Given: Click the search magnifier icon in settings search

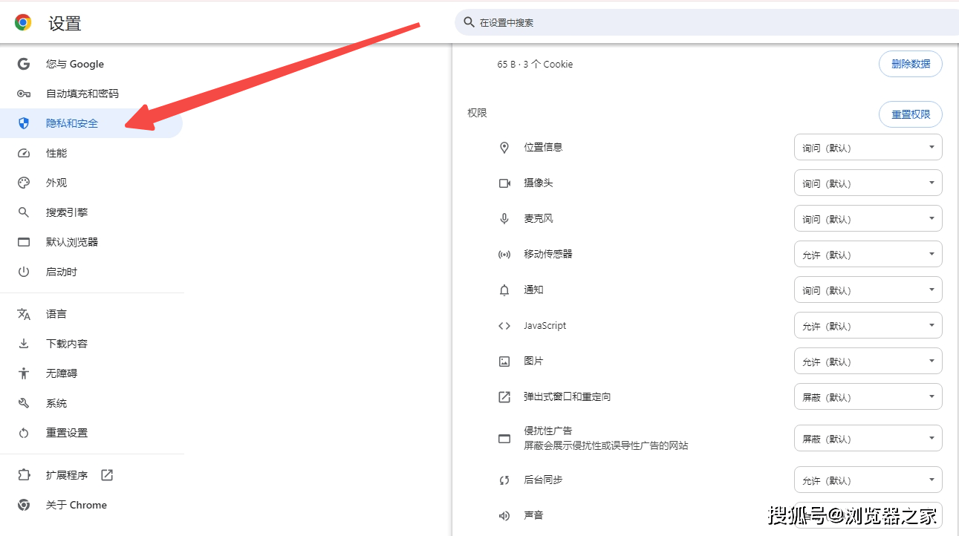Looking at the screenshot, I should pyautogui.click(x=469, y=22).
